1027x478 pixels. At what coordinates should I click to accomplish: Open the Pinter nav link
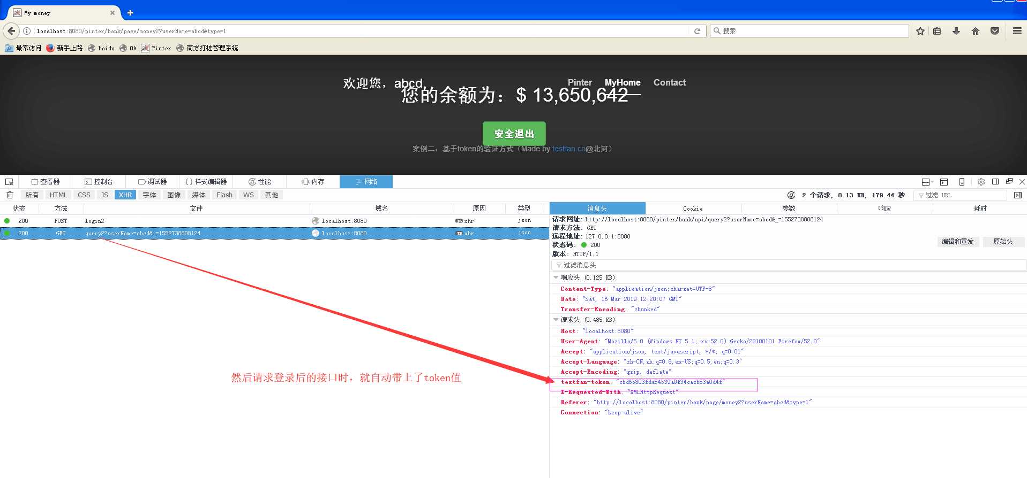(x=580, y=82)
